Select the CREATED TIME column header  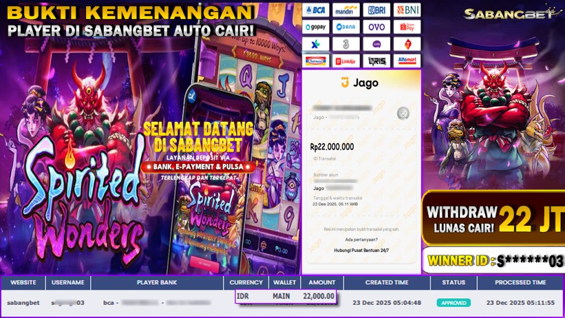(387, 283)
